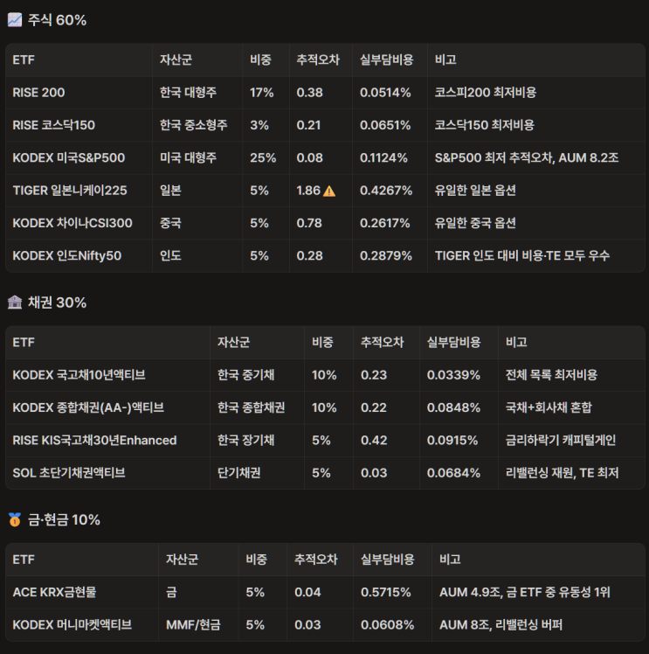This screenshot has width=649, height=654.
Task: Click the MMF/현금 asset class cell
Action: [x=193, y=624]
